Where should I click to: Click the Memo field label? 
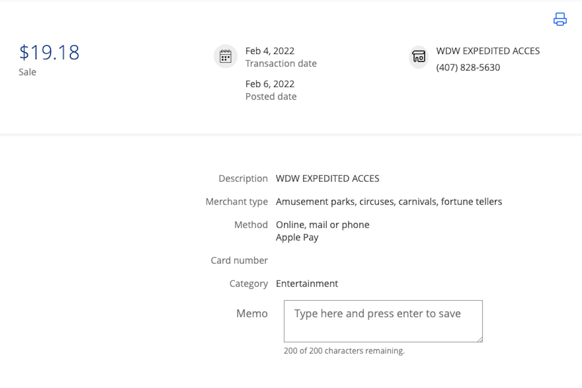point(252,313)
